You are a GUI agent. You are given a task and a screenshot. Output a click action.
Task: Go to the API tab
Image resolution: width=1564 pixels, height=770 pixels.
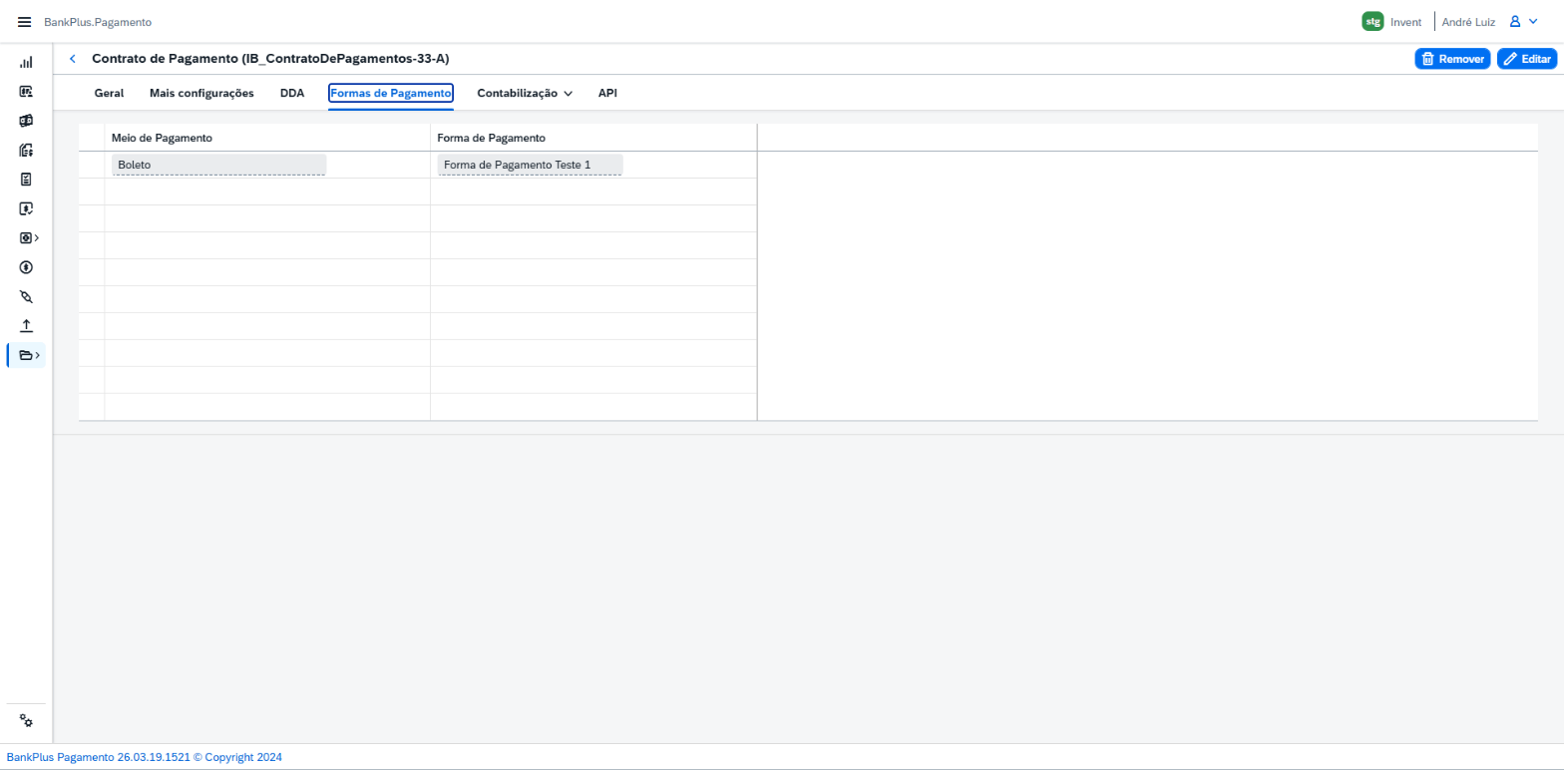pyautogui.click(x=607, y=93)
